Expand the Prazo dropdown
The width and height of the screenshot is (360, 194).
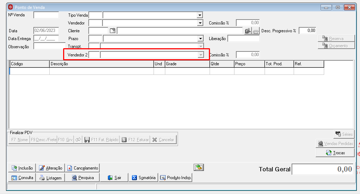point(201,39)
